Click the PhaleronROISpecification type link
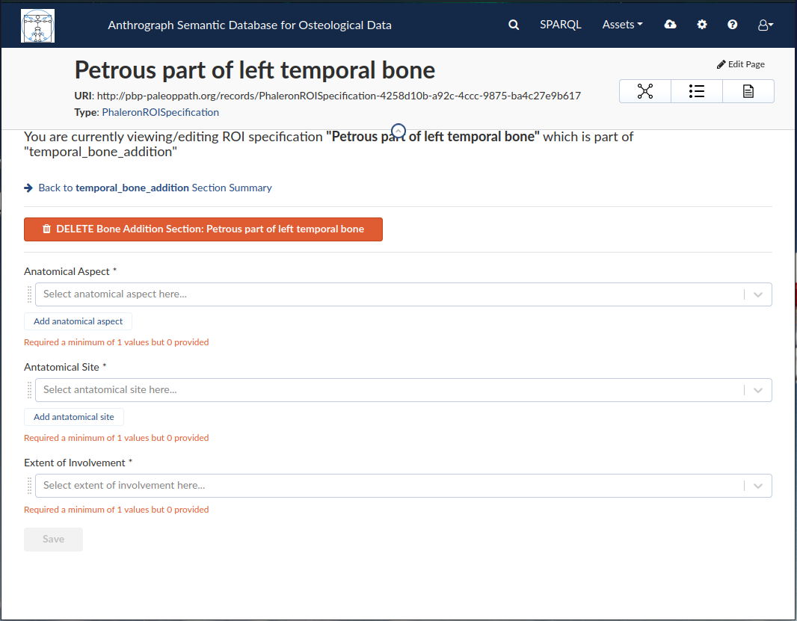 tap(160, 112)
